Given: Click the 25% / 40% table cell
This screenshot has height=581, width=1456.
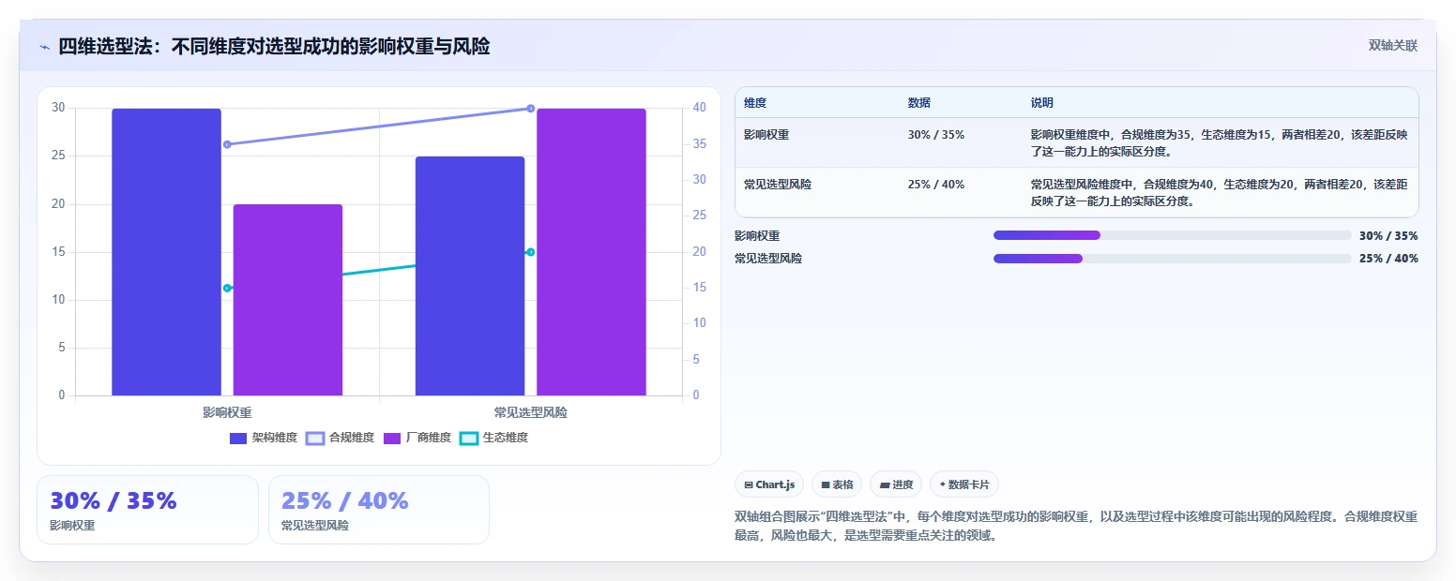Looking at the screenshot, I should pos(936,185).
